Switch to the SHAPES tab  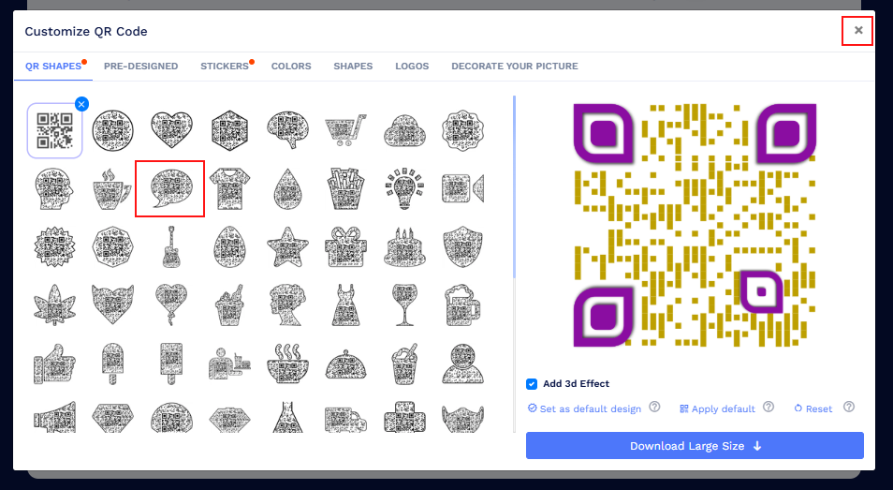click(x=353, y=67)
